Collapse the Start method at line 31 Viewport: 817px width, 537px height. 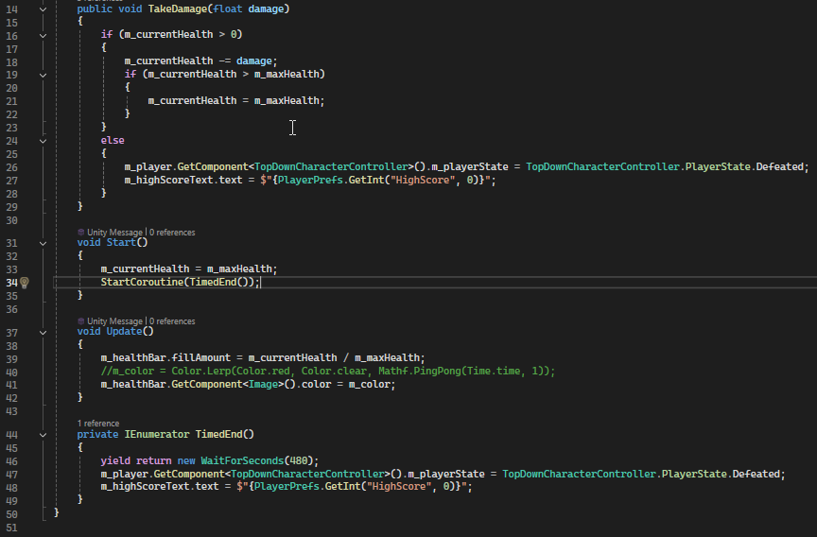(43, 243)
